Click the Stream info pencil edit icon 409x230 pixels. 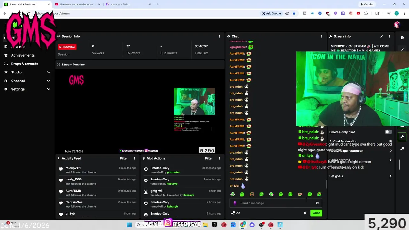coord(382,36)
